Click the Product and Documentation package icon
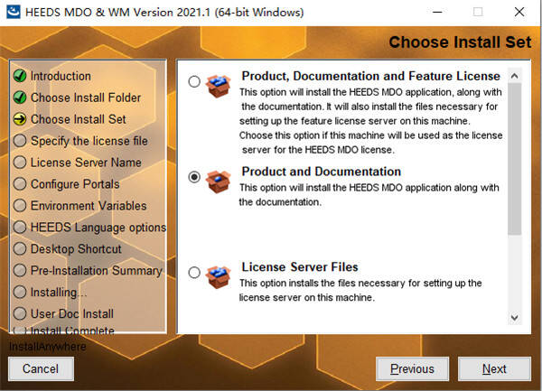 click(218, 179)
